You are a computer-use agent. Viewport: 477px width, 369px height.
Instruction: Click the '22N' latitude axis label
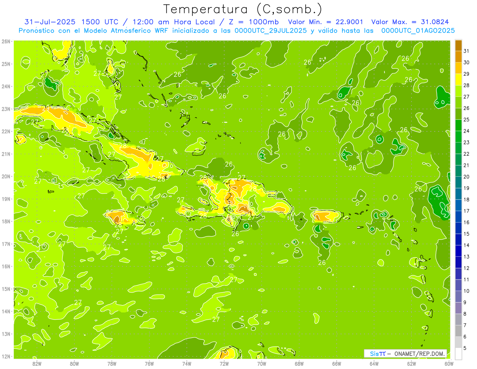6,131
